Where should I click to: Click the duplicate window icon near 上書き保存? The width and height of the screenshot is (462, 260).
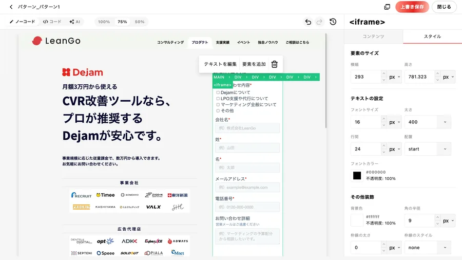tap(387, 7)
